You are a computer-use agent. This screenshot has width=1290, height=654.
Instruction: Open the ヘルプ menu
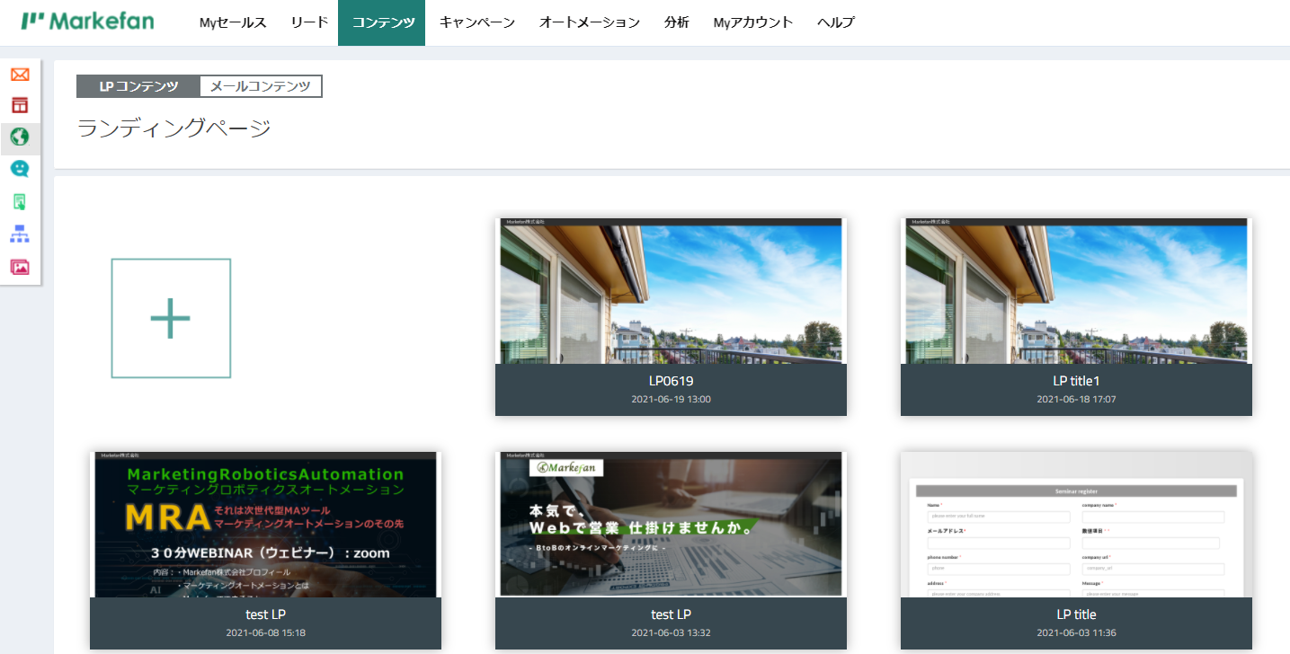(836, 22)
